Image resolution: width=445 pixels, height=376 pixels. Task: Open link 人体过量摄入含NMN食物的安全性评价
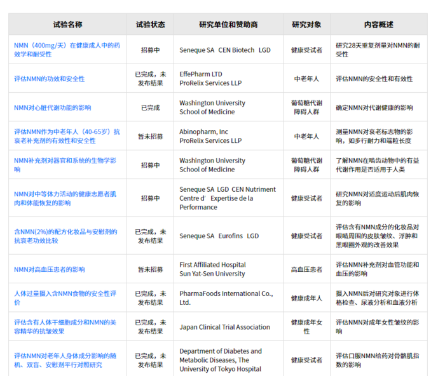[65, 298]
